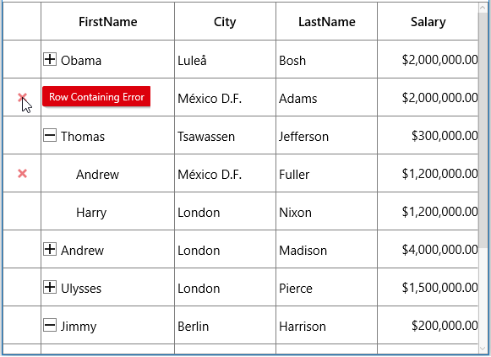The image size is (491, 357).
Task: Expand the Obama row
Action: click(x=50, y=59)
